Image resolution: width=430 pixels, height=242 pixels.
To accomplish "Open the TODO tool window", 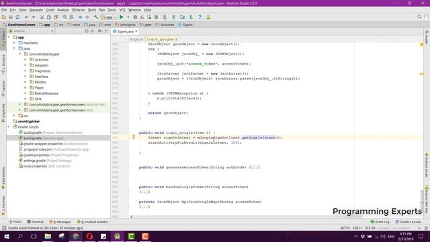I will pyautogui.click(x=15, y=222).
